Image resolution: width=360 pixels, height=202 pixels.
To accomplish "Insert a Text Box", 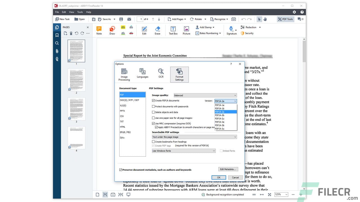I will [173, 30].
